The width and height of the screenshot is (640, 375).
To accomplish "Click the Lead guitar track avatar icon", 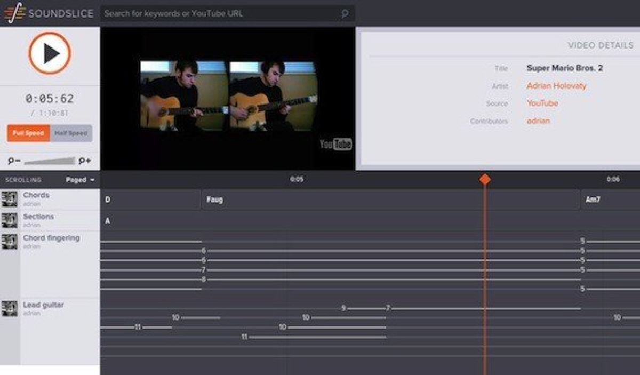I will (9, 308).
